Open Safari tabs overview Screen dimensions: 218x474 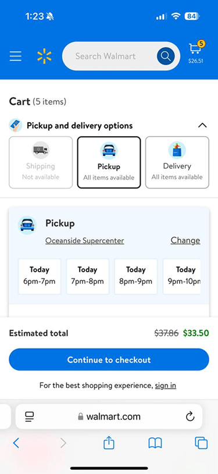[x=201, y=443]
